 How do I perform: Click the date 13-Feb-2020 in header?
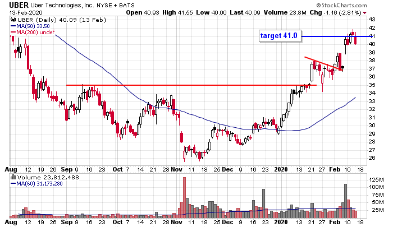26,12
